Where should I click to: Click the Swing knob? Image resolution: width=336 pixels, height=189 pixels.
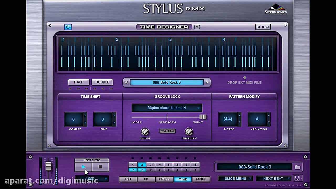click(x=145, y=132)
